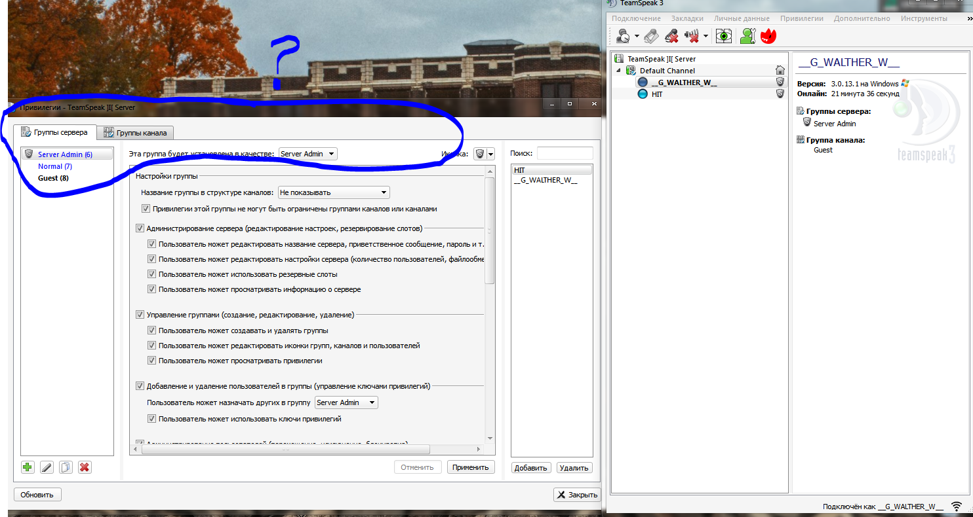This screenshot has height=517, width=973.
Task: Uncheck use reserved slots checkbox
Action: pyautogui.click(x=152, y=274)
